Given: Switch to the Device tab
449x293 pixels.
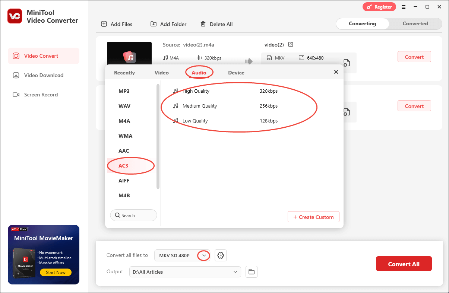Looking at the screenshot, I should 236,73.
